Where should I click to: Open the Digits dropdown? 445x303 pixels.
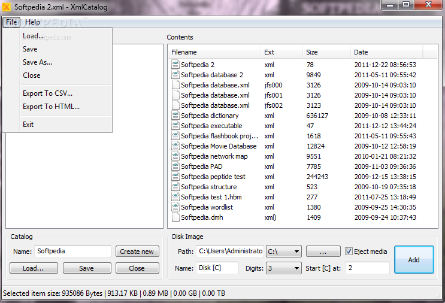[x=283, y=268]
